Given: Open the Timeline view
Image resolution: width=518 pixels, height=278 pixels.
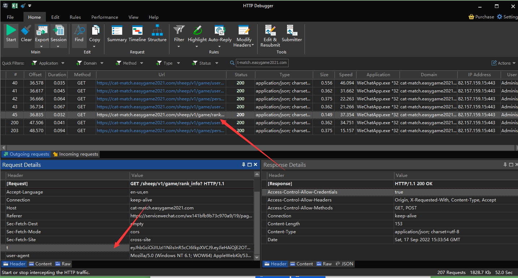Looking at the screenshot, I should (x=137, y=33).
